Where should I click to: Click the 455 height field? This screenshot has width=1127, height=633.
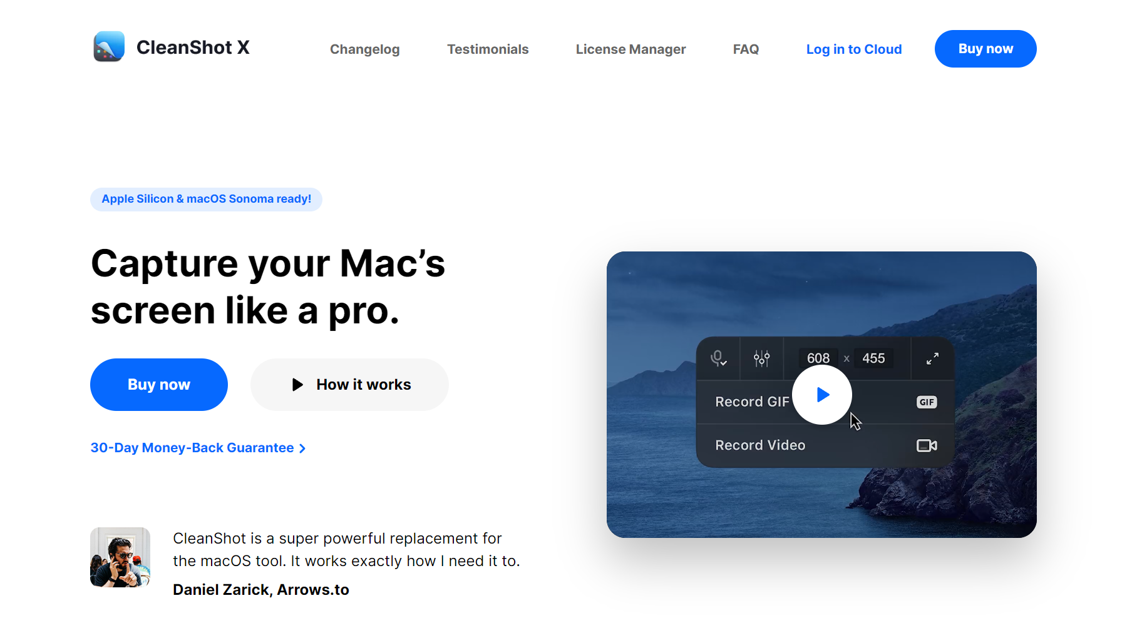tap(873, 358)
